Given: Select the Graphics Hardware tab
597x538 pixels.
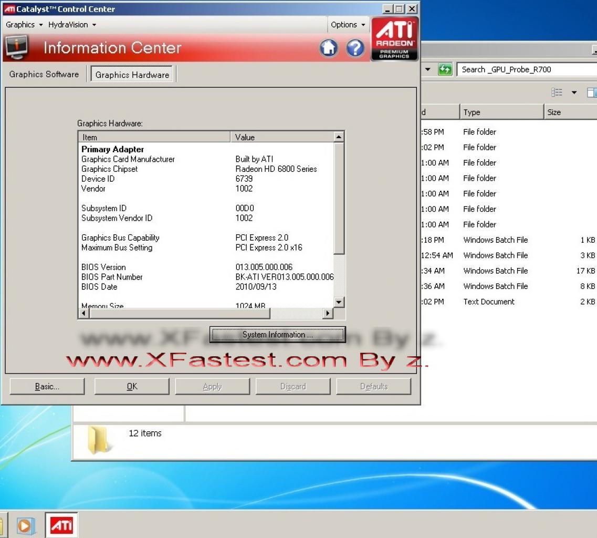Looking at the screenshot, I should tap(132, 75).
